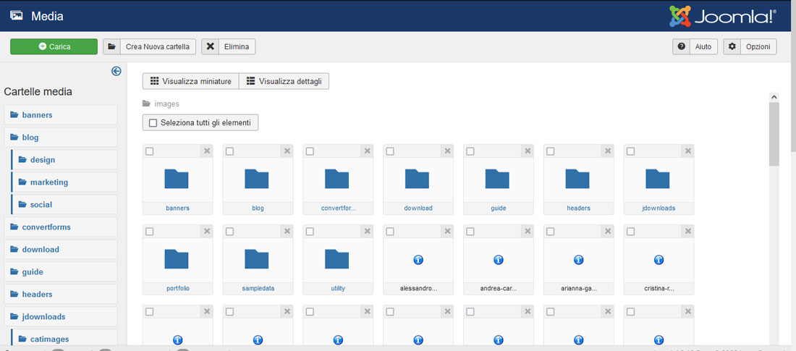Tick the checkbox on banners tile

coord(149,151)
